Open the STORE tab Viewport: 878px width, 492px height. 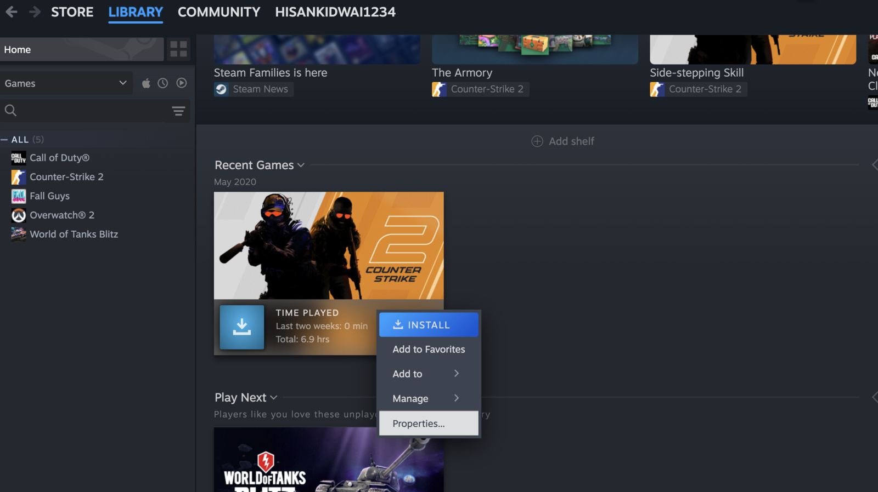72,12
